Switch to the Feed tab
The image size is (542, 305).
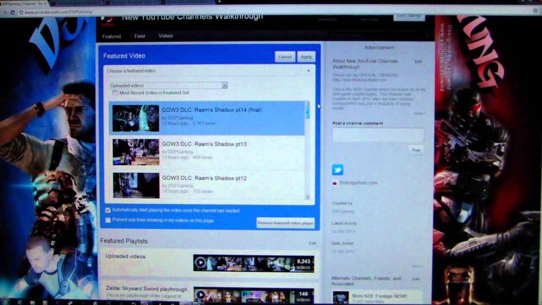pyautogui.click(x=140, y=36)
